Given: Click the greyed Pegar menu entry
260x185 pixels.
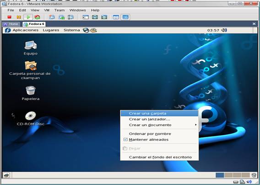Looking at the screenshot, I should [x=159, y=148].
